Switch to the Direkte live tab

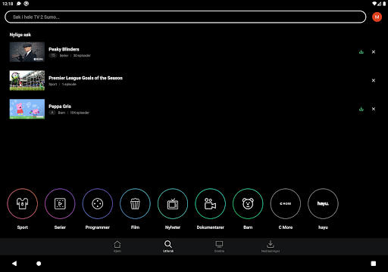pos(219,246)
